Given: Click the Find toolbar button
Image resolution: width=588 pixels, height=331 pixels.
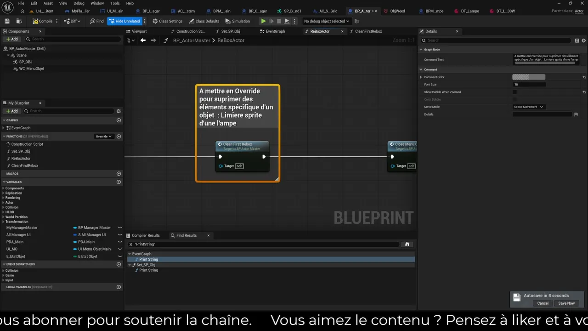Looking at the screenshot, I should (96, 21).
